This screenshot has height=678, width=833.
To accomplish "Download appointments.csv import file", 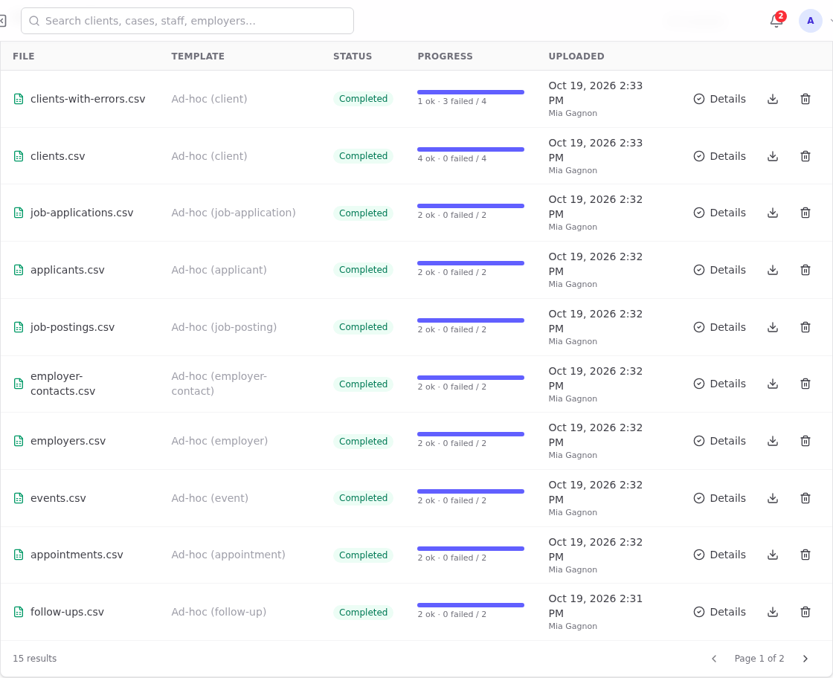I will (x=773, y=555).
